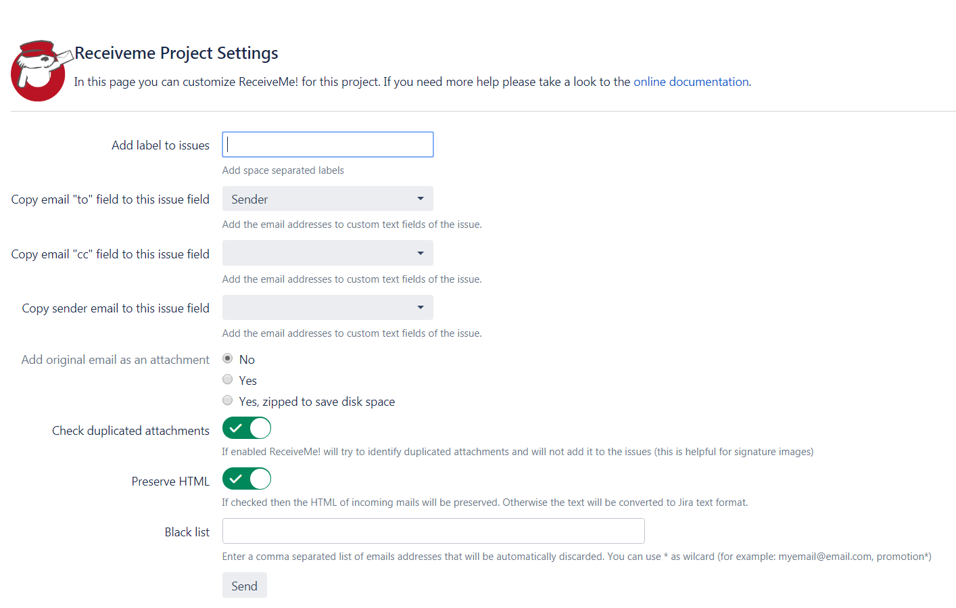This screenshot has width=956, height=608.
Task: Open the Copy email "to" field dropdown
Action: click(328, 199)
